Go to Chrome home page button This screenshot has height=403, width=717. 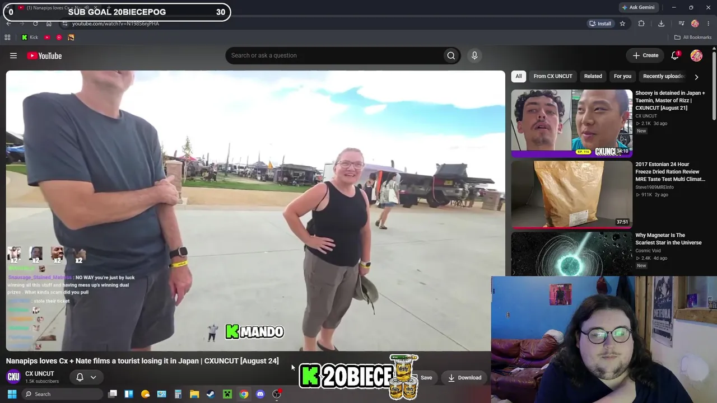pos(49,24)
